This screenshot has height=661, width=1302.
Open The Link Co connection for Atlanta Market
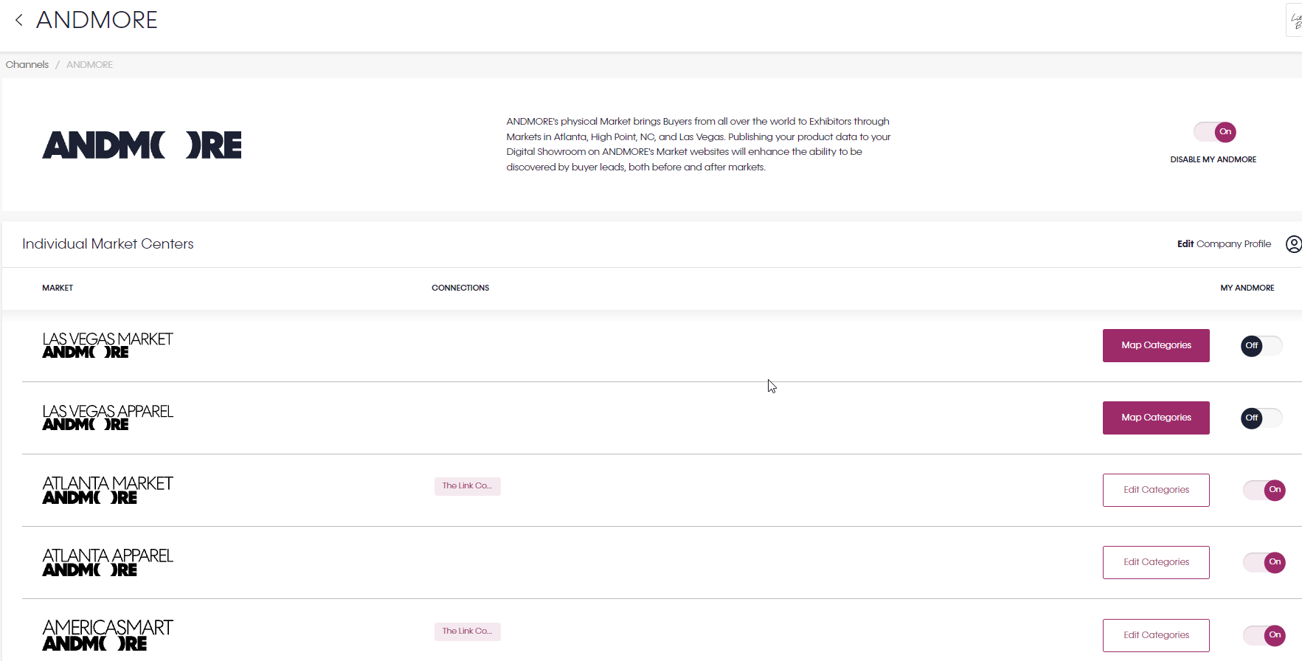[467, 486]
